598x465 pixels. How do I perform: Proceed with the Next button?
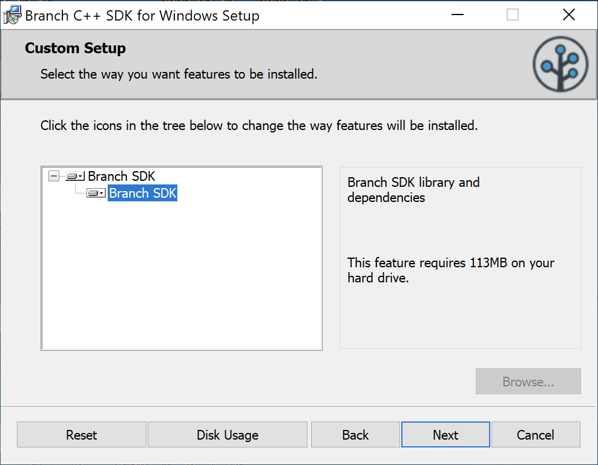[x=445, y=435]
